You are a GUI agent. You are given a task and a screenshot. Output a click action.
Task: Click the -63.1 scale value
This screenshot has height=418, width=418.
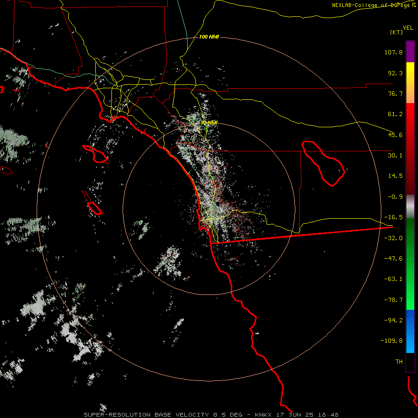click(x=393, y=279)
